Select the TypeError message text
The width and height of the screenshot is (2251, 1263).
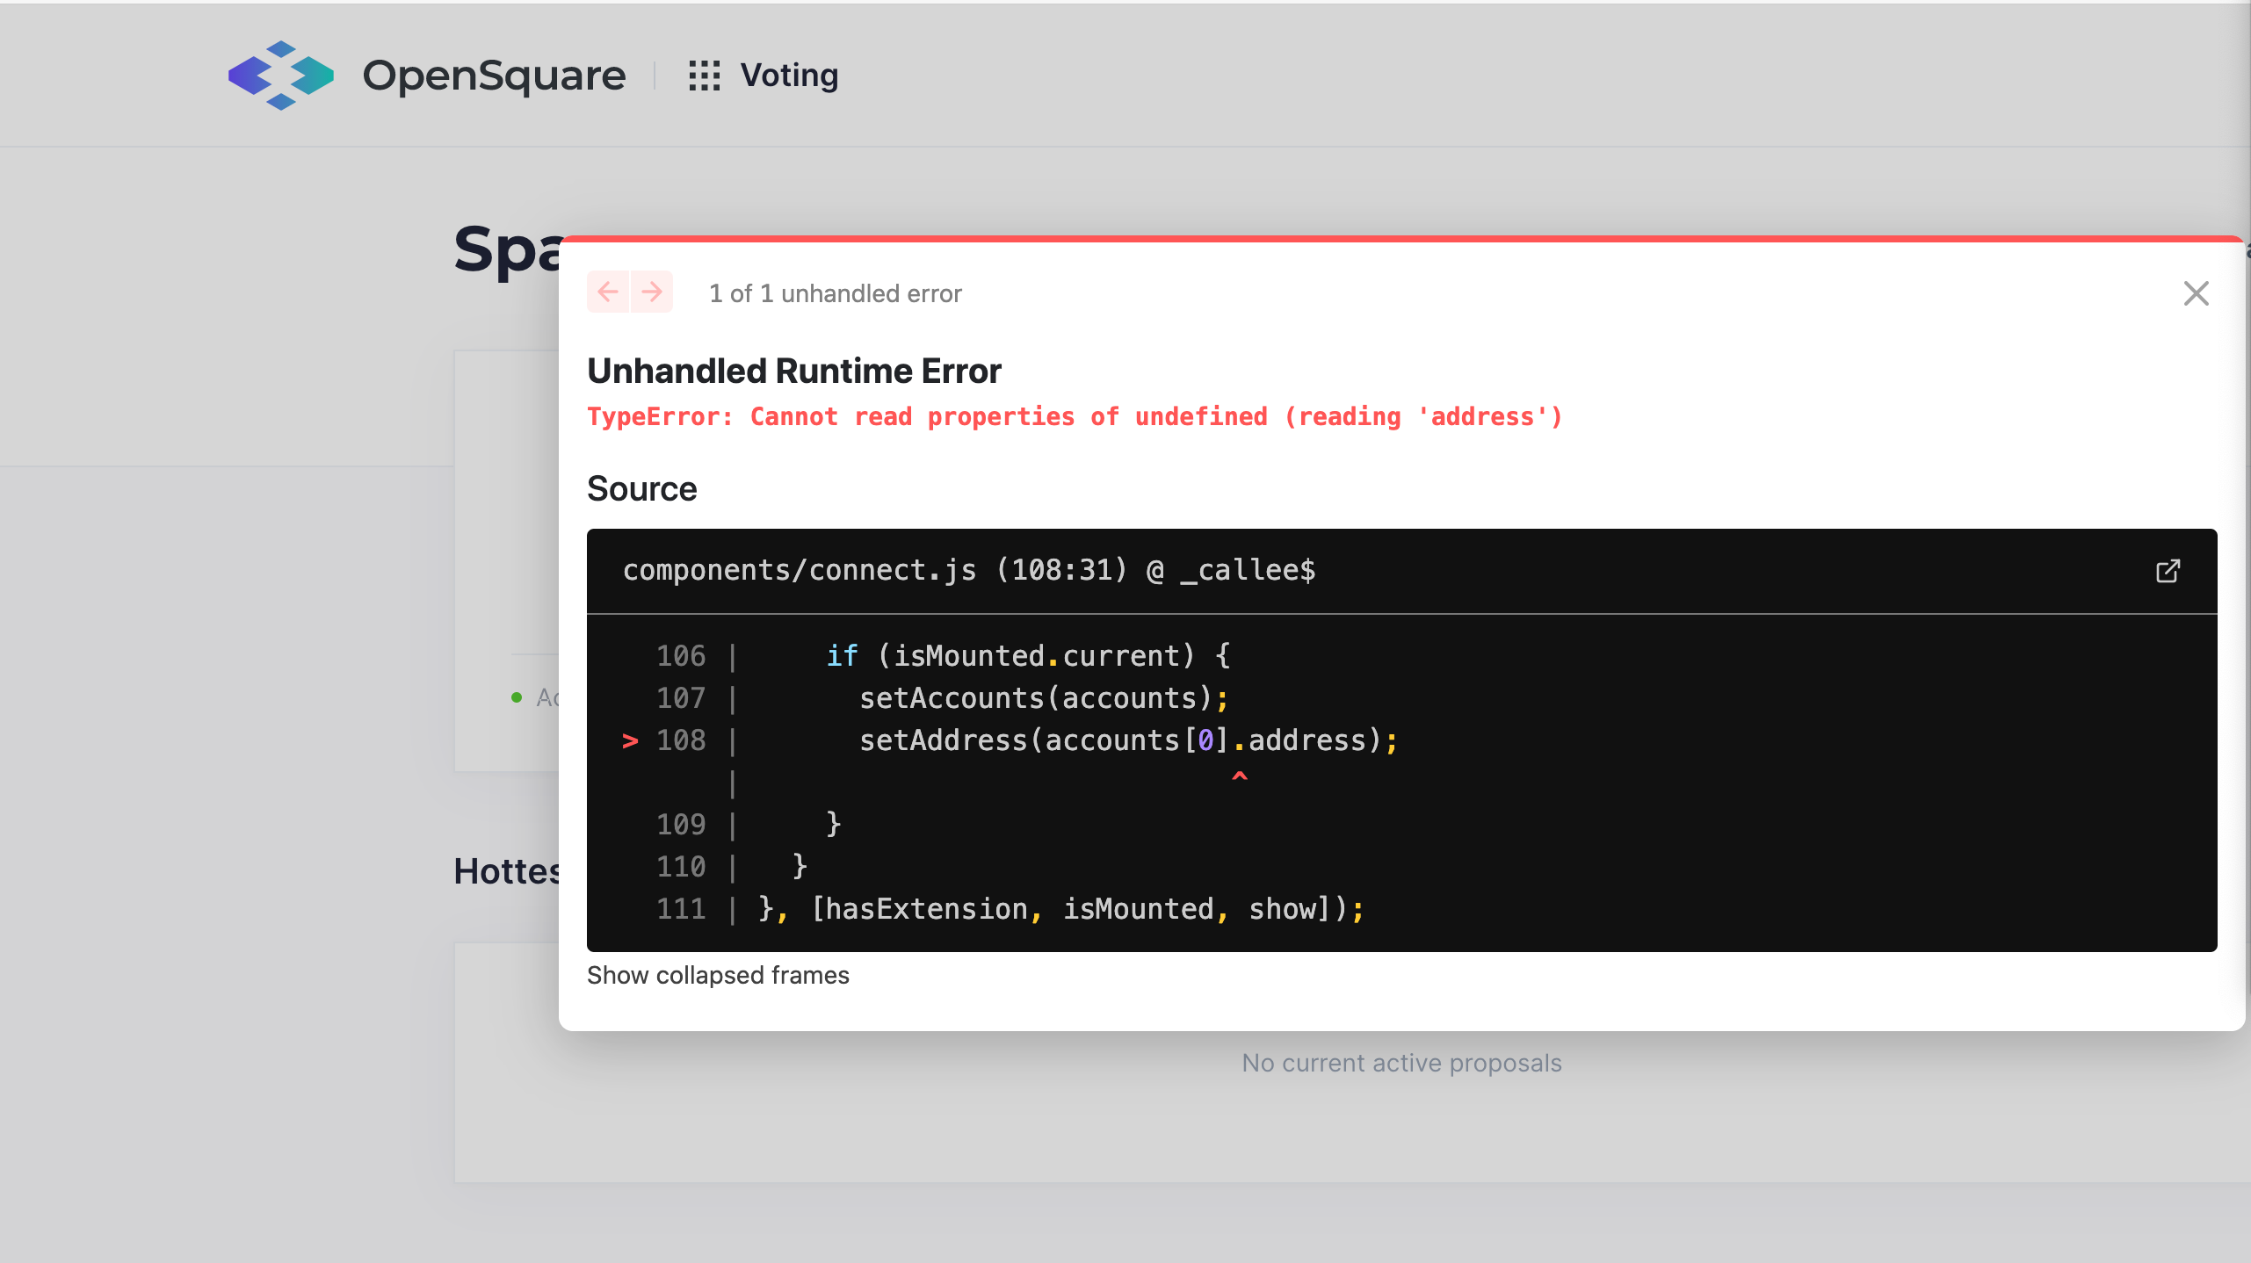point(1075,416)
